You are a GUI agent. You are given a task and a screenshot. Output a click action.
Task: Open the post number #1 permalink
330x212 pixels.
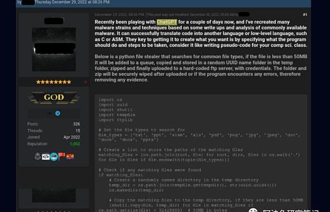[305, 14]
